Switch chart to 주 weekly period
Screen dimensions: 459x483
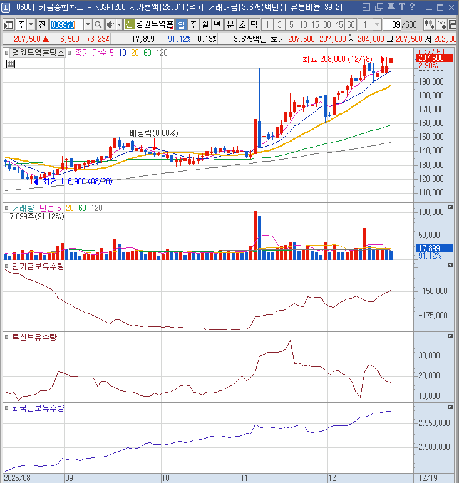click(x=193, y=24)
